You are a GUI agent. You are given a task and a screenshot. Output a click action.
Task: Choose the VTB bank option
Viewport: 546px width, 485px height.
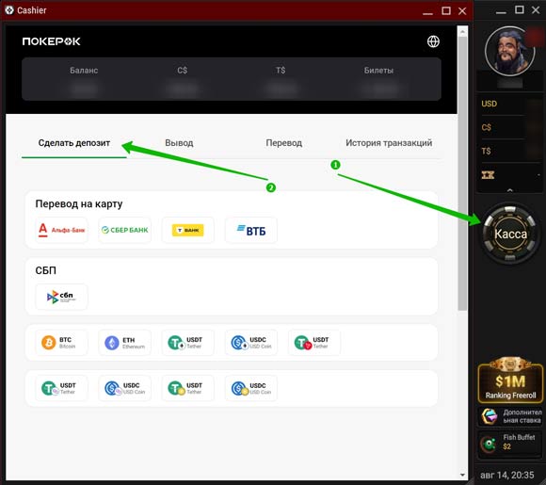251,230
